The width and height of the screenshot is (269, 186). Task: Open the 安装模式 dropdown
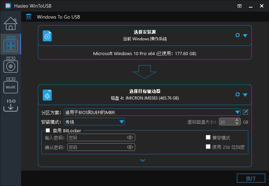tap(94, 122)
